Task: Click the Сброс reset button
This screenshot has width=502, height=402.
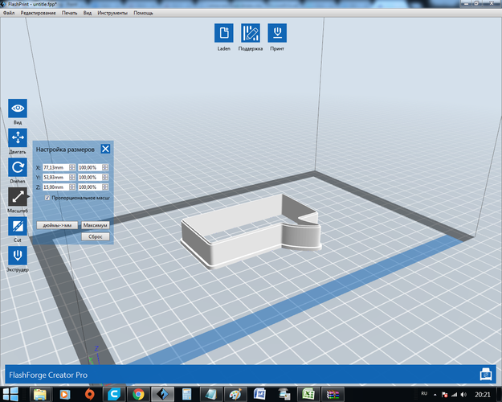Action: coord(95,236)
